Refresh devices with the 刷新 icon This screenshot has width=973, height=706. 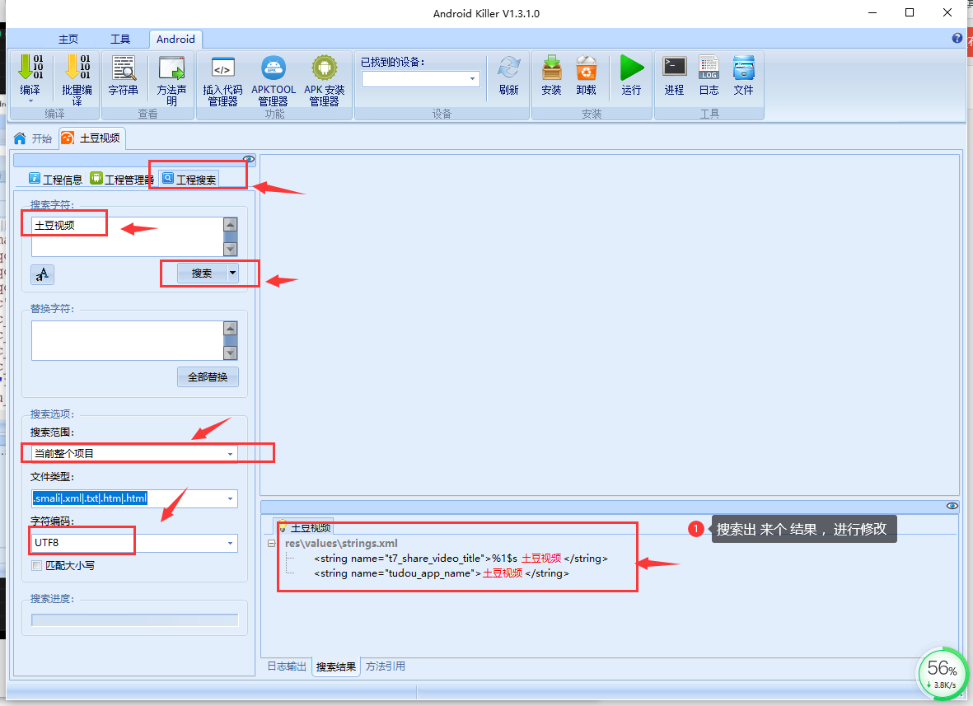pos(509,68)
